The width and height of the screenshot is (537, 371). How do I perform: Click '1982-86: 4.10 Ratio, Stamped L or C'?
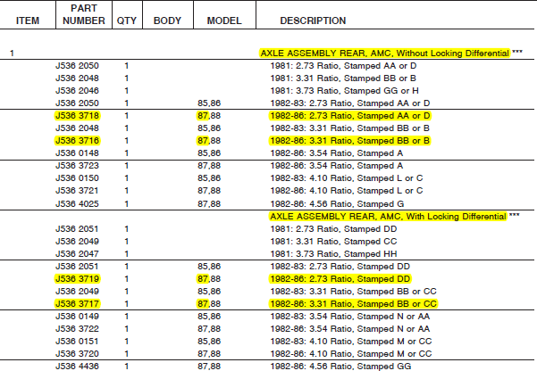pos(347,191)
